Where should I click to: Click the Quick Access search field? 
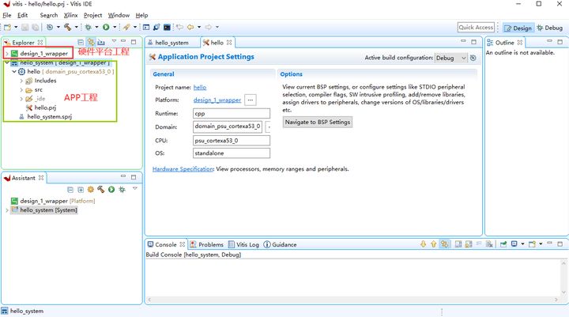click(476, 27)
